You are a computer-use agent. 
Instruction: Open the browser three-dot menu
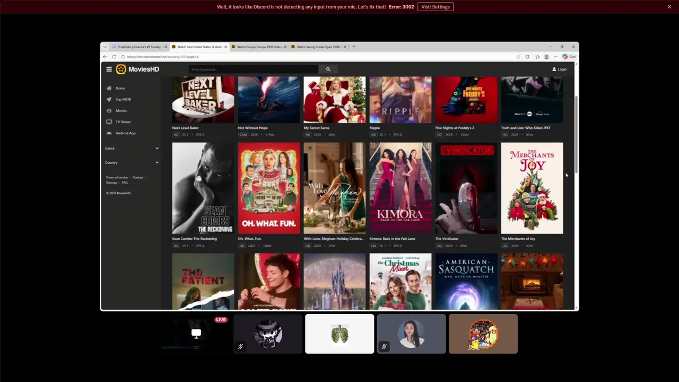point(555,57)
